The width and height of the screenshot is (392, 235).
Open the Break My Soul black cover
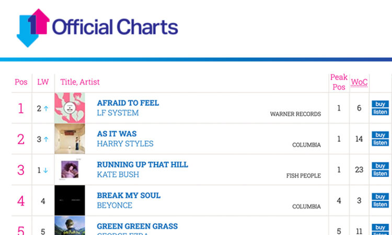point(70,201)
